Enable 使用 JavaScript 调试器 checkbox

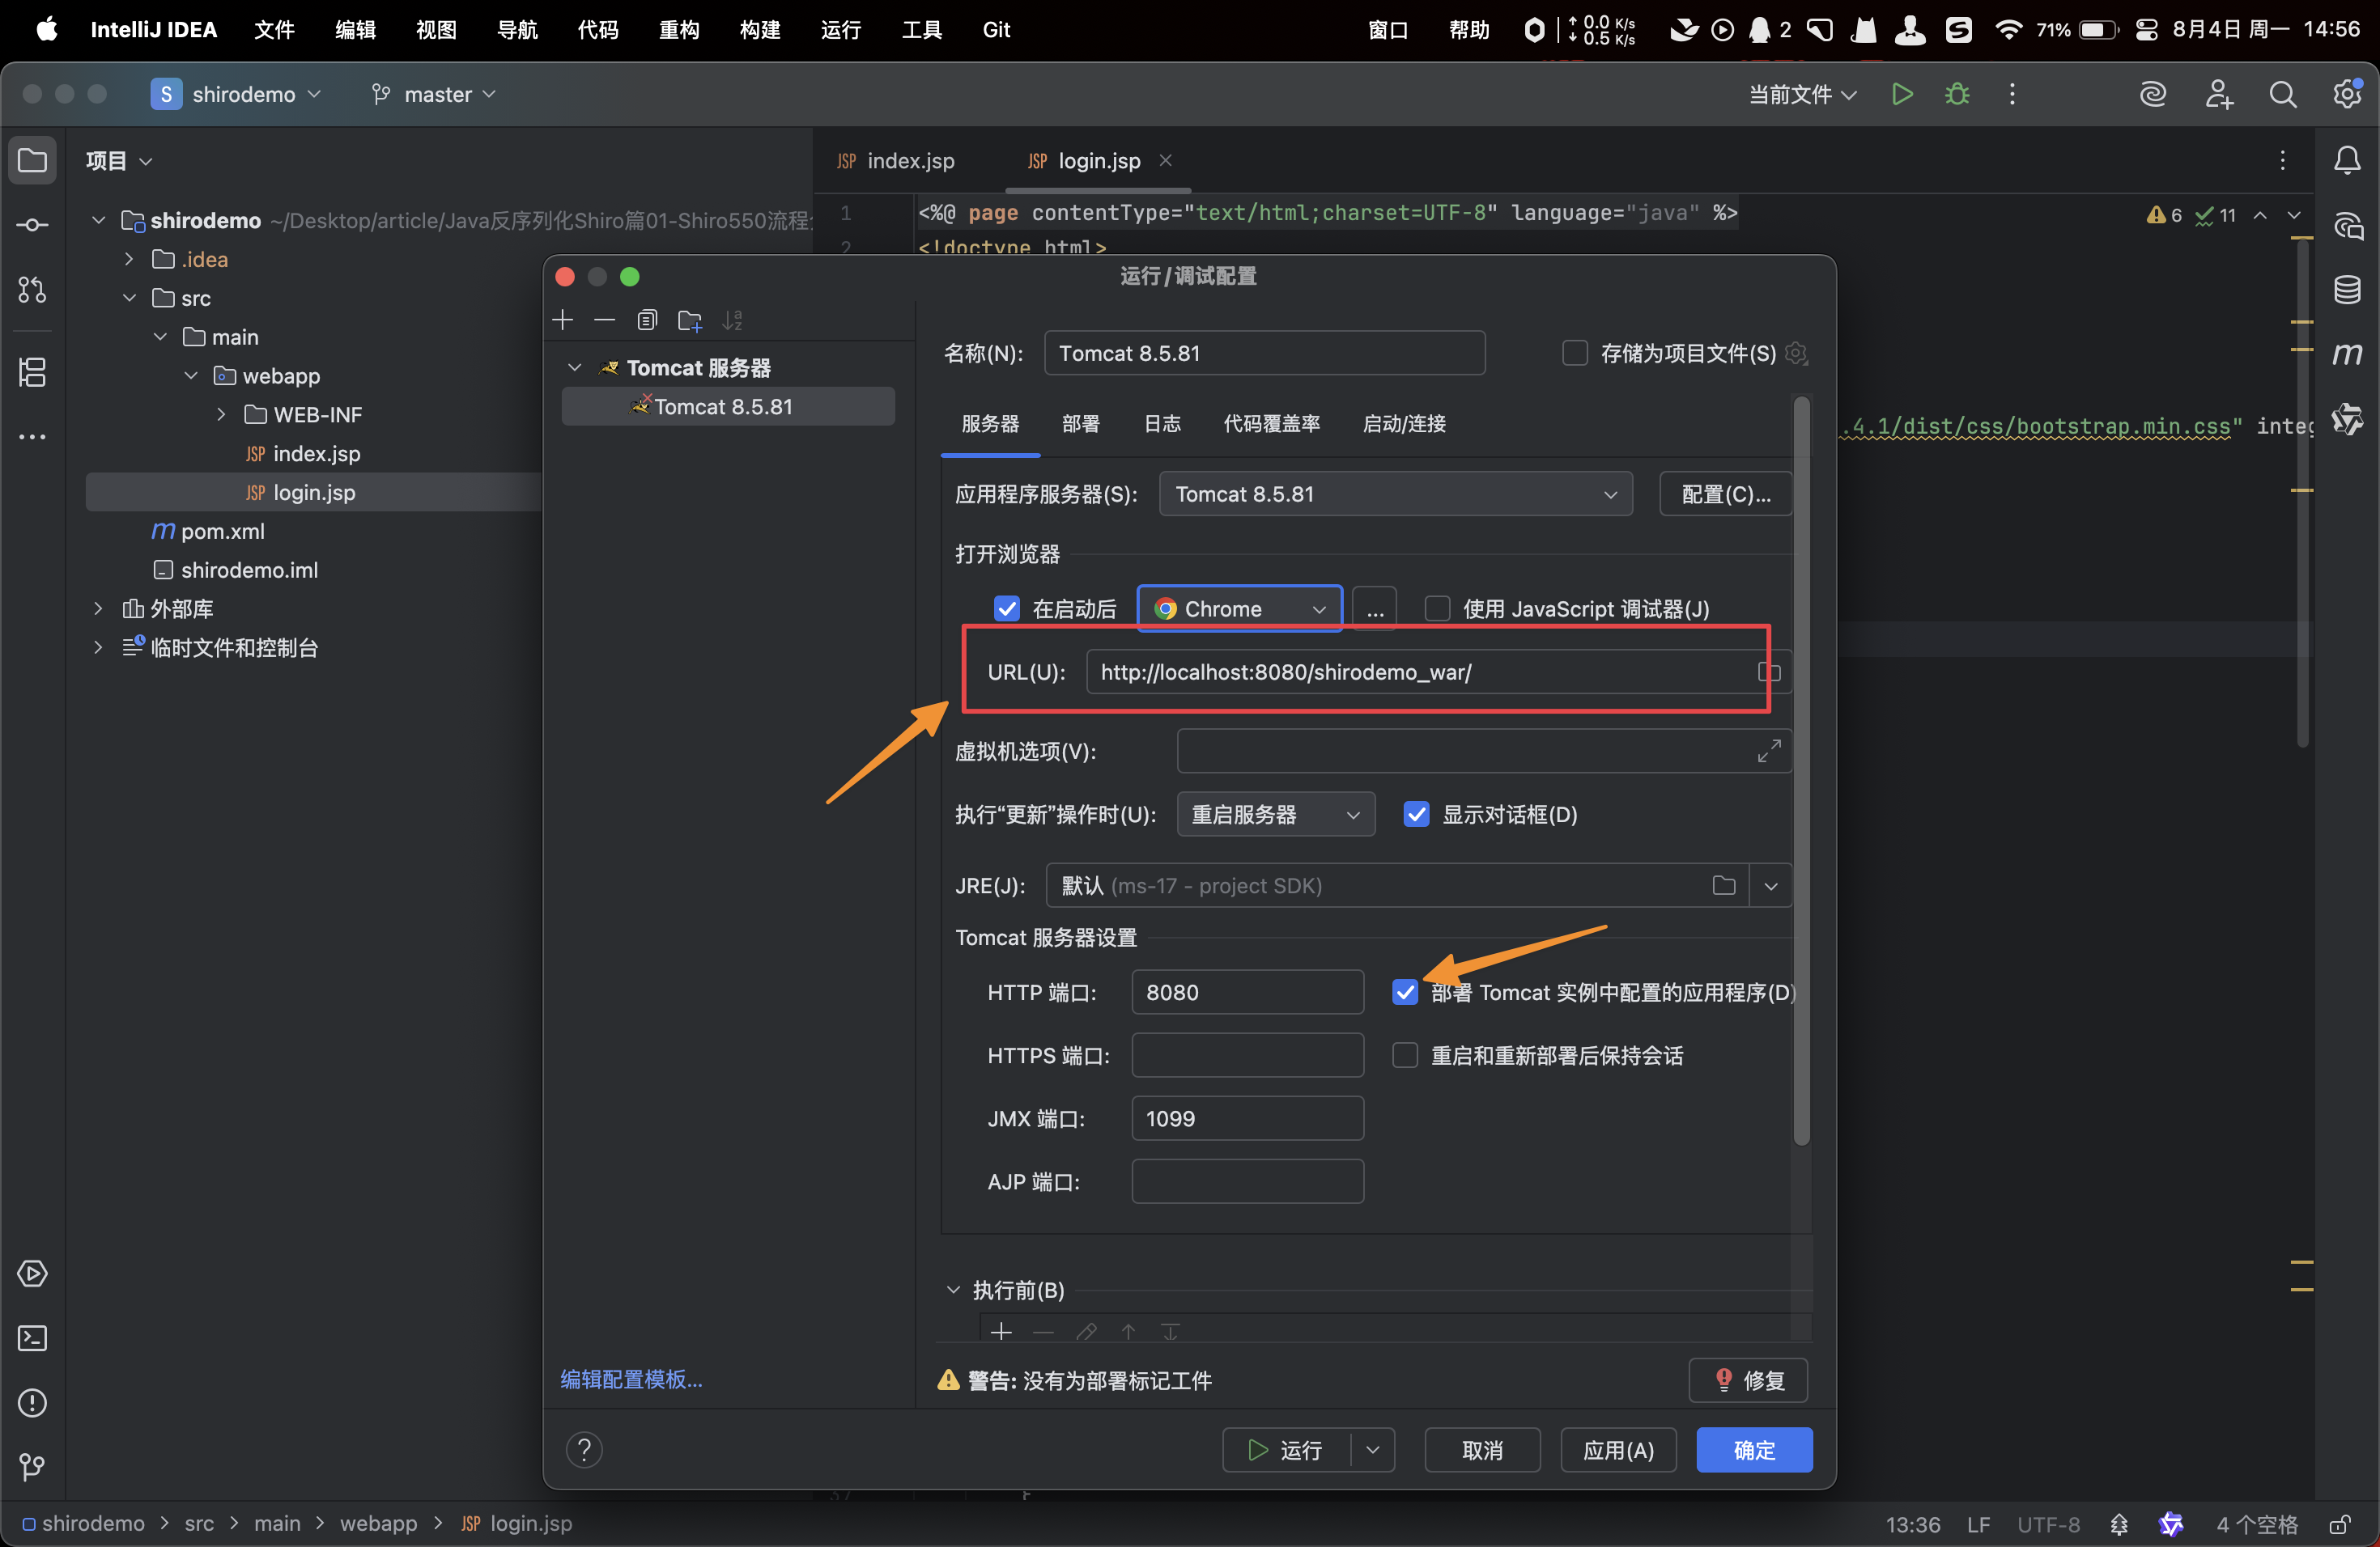[1437, 608]
